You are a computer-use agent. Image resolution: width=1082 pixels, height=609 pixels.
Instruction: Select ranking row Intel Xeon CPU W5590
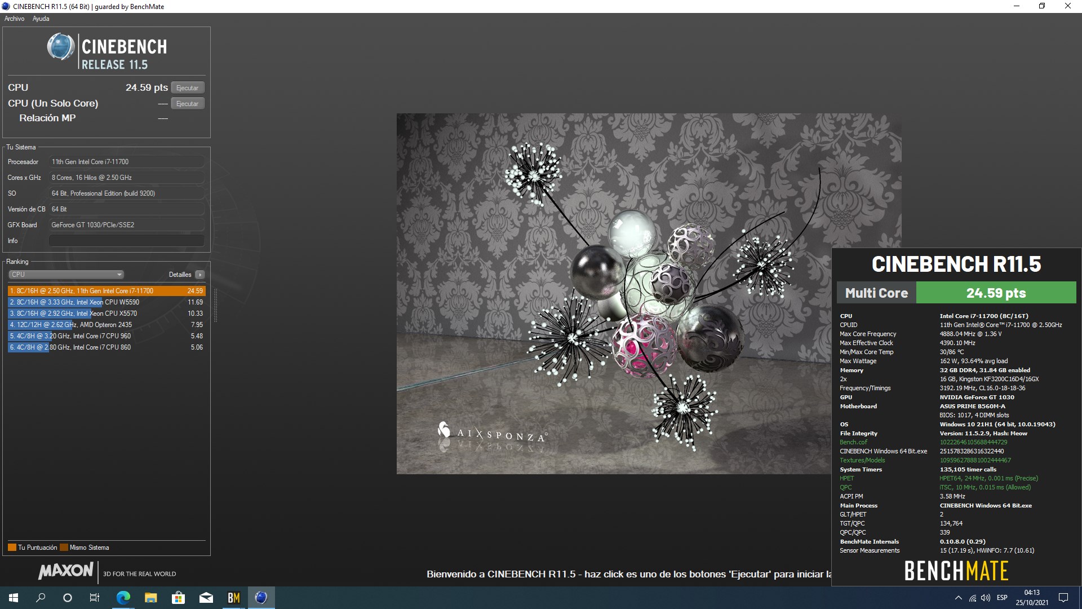click(x=107, y=302)
